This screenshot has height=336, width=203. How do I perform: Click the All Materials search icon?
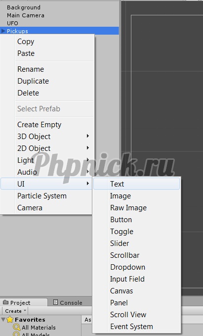(x=16, y=327)
